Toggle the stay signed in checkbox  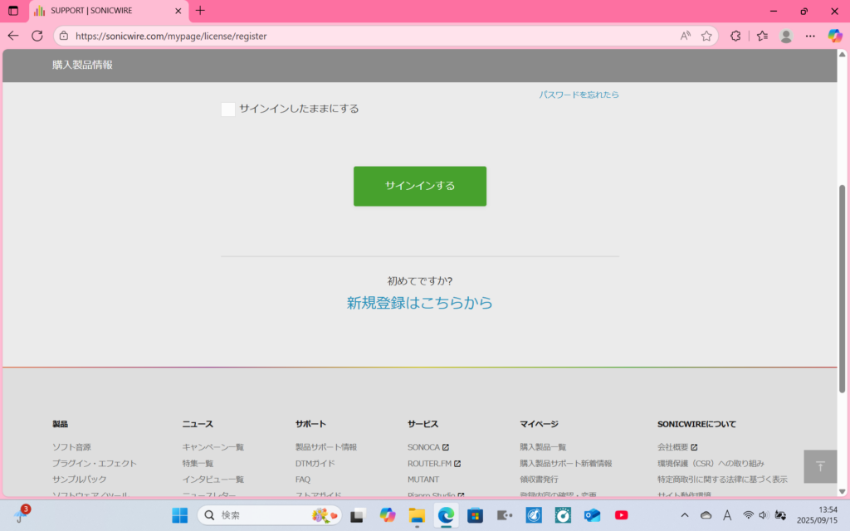click(228, 110)
